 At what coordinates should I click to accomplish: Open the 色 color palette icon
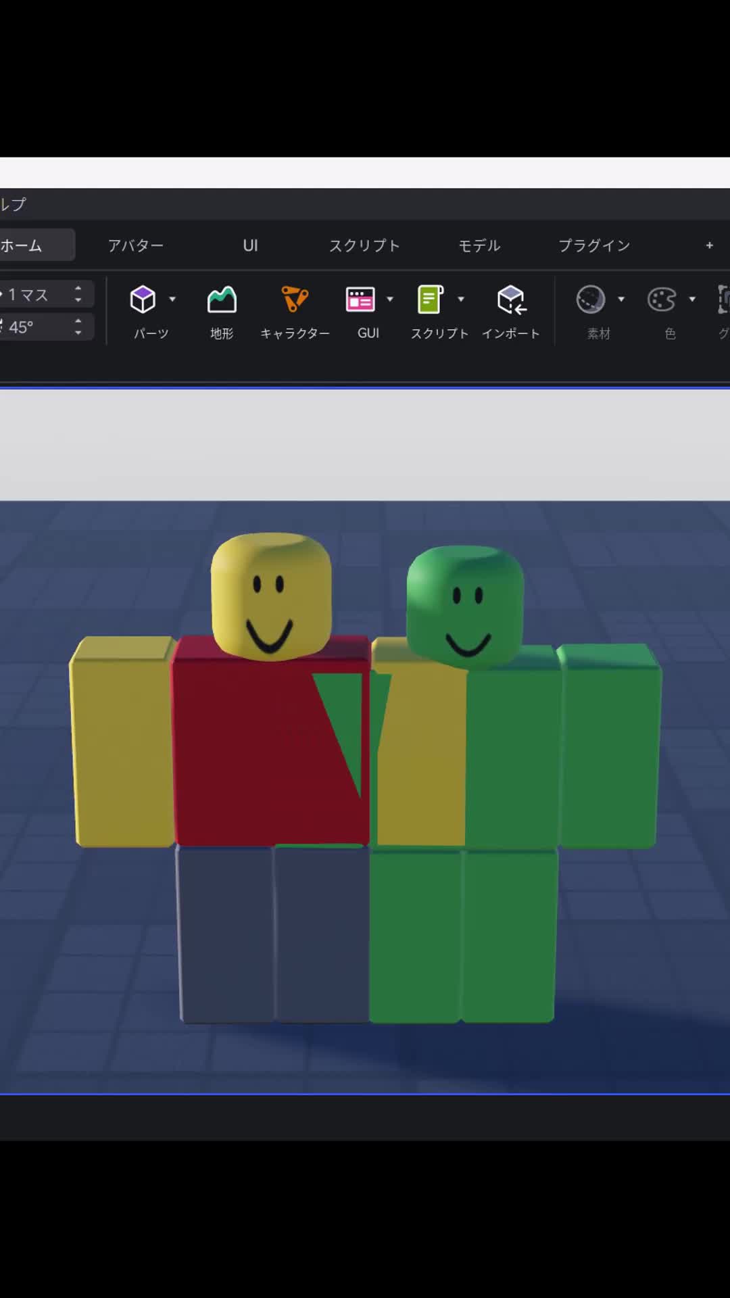point(662,299)
